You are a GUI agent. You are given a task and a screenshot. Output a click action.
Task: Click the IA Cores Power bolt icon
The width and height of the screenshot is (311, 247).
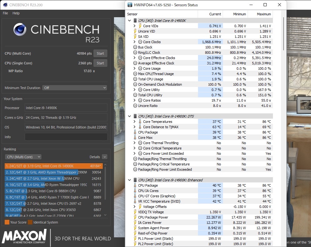pyautogui.click(x=135, y=223)
